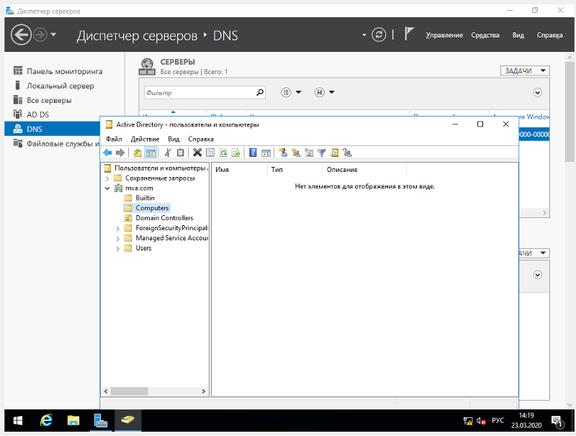Click the Add to group toolbar icon
The height and width of the screenshot is (436, 576).
tap(347, 153)
